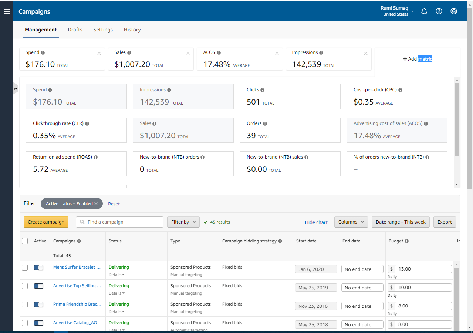473x333 pixels.
Task: Select the Prime Friendship Bracelet campaign checkbox
Action: click(25, 305)
